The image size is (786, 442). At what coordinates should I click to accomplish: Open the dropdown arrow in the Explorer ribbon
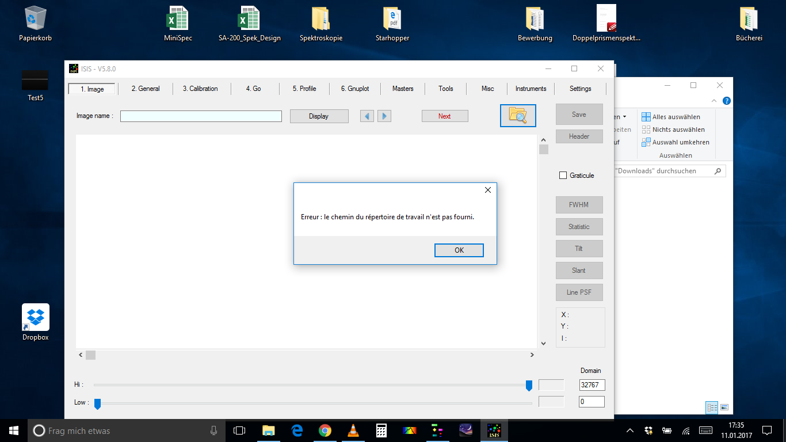point(625,116)
